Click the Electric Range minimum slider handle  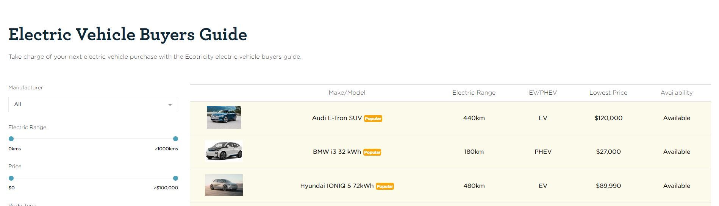(x=11, y=139)
